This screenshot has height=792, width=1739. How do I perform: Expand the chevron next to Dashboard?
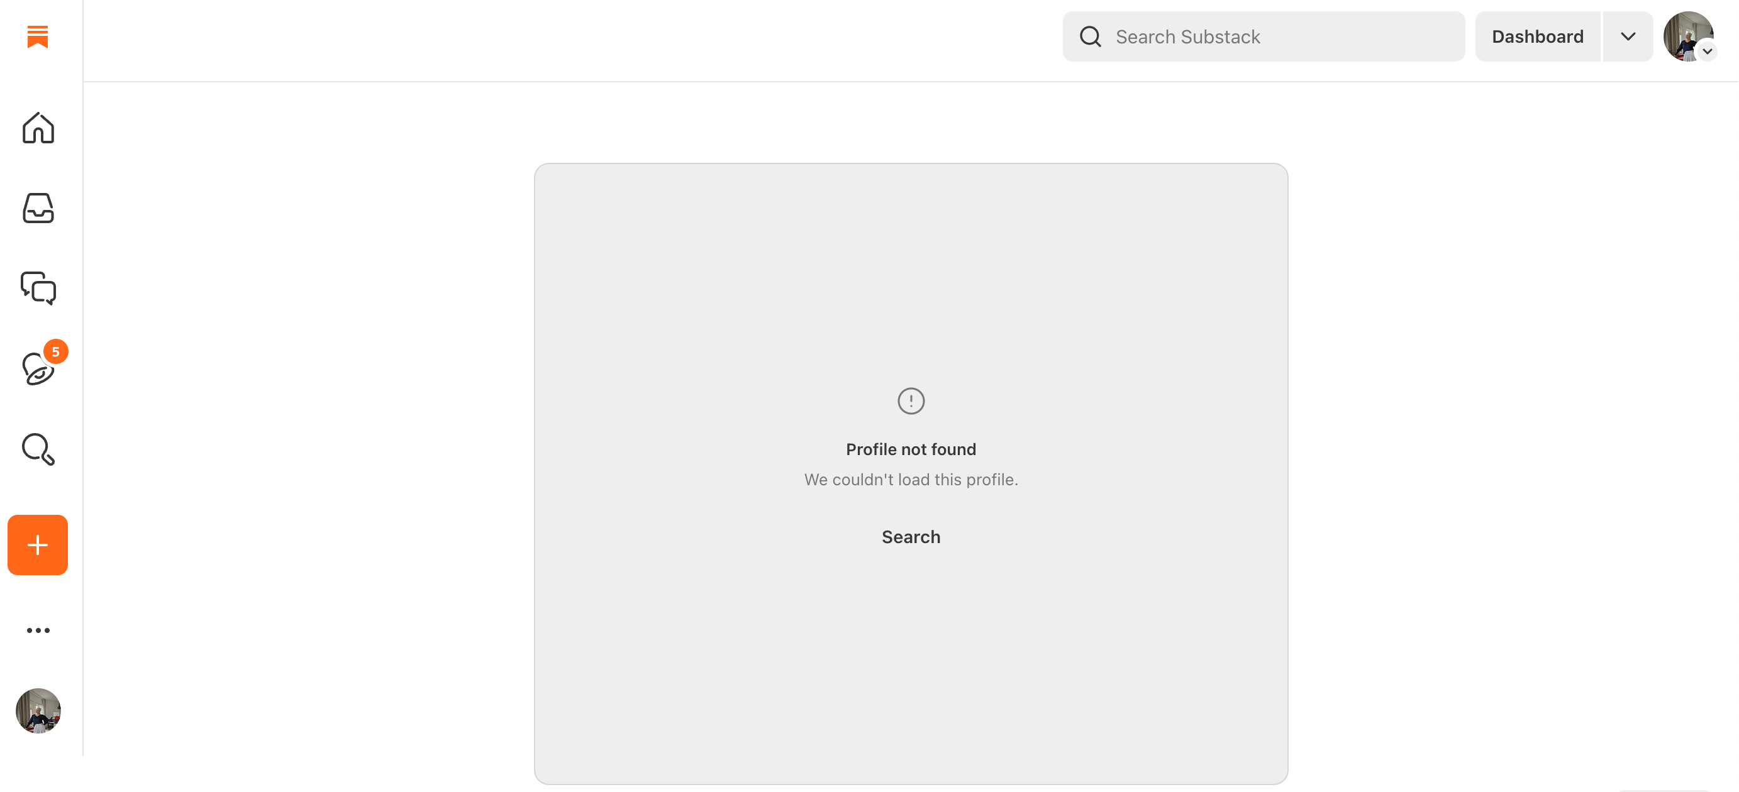click(x=1628, y=36)
